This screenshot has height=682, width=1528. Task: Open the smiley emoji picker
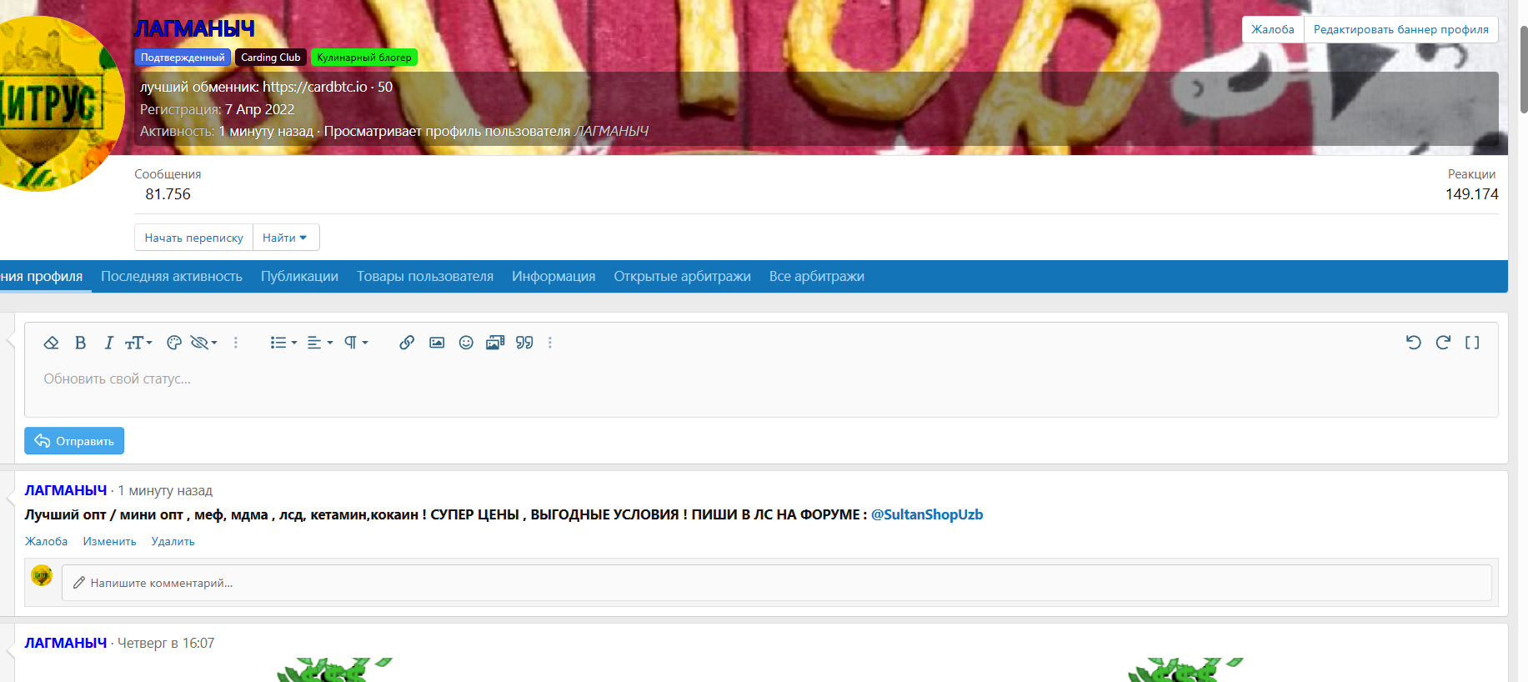pyautogui.click(x=466, y=343)
